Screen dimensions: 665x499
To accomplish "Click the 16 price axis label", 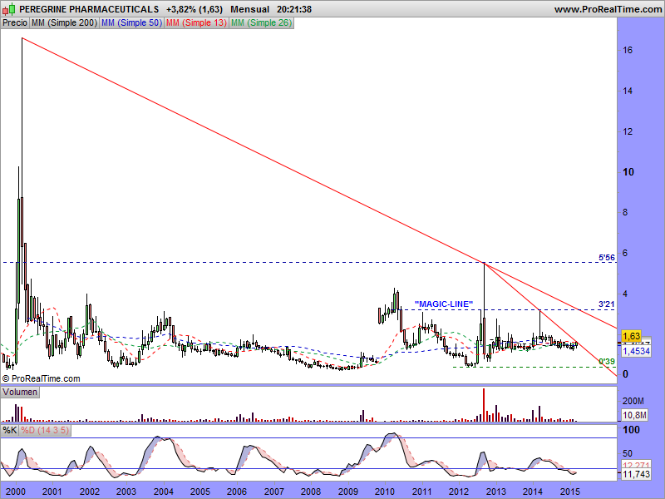I will click(x=628, y=50).
